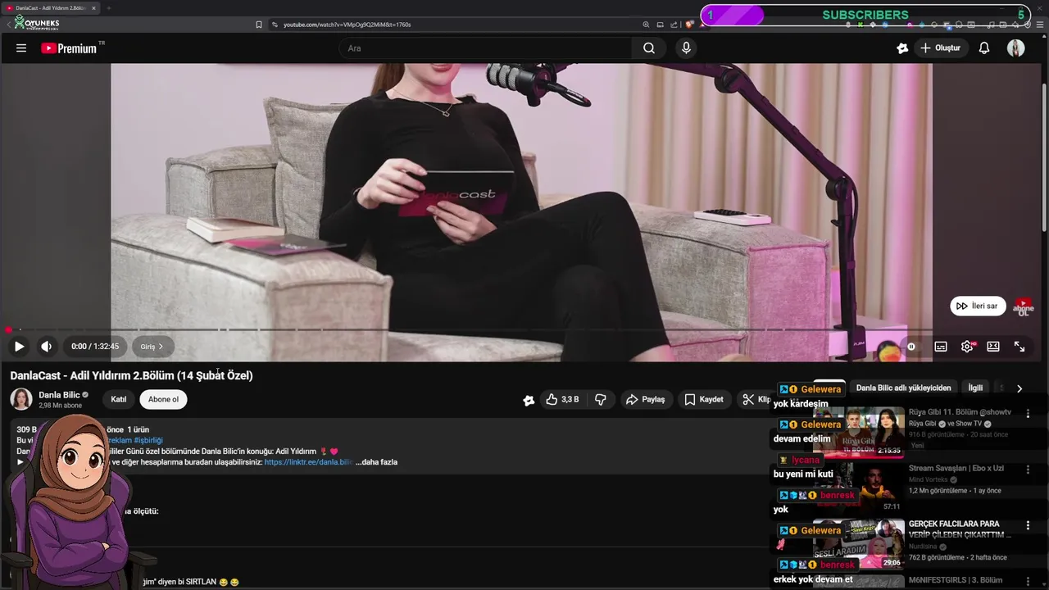1049x590 pixels.
Task: Save the video with Kaydet
Action: [x=704, y=399]
